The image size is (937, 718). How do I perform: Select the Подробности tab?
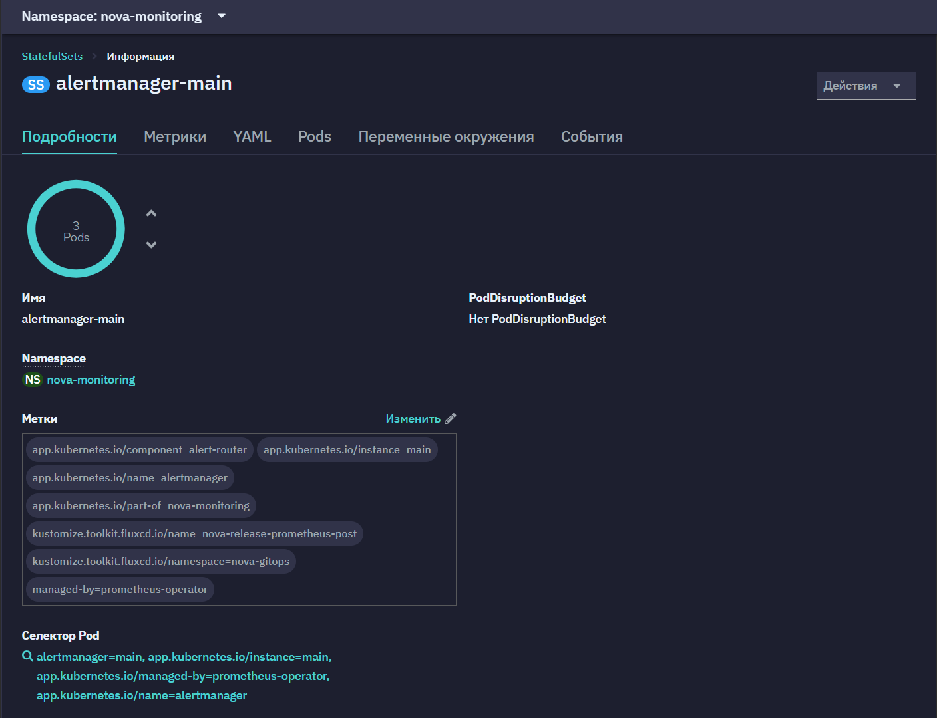click(69, 137)
